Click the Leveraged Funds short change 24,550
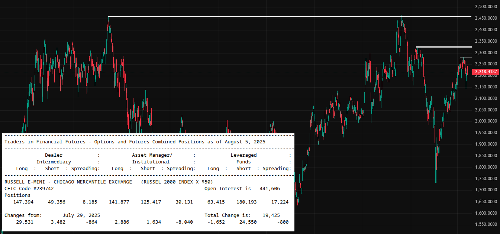 coord(248,222)
